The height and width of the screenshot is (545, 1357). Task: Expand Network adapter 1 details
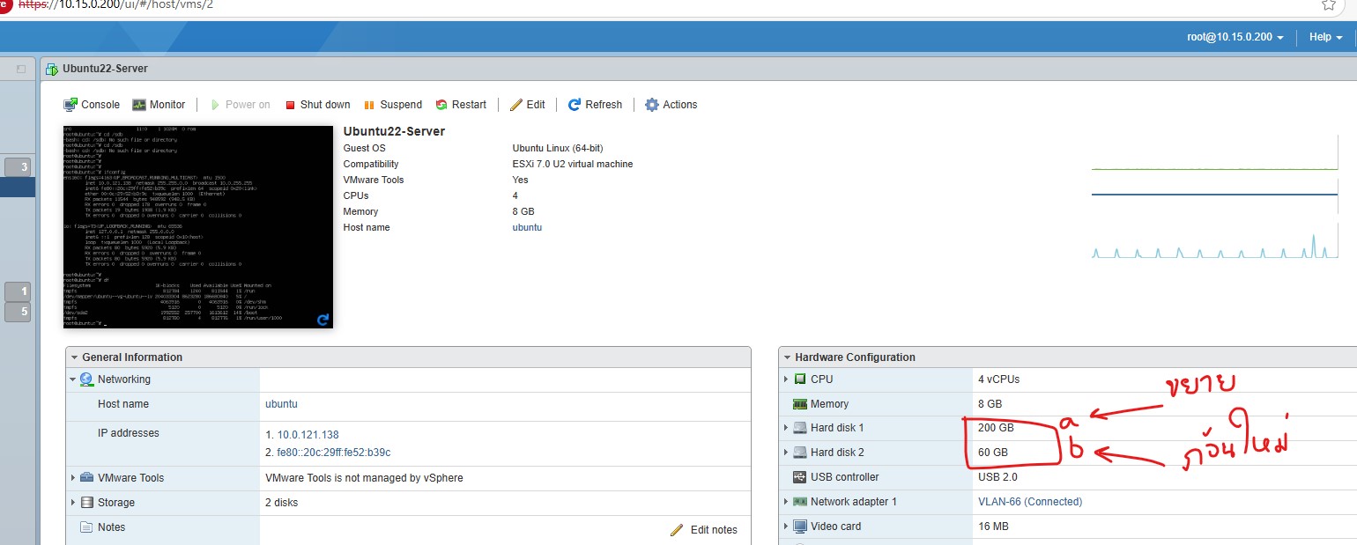(x=786, y=502)
